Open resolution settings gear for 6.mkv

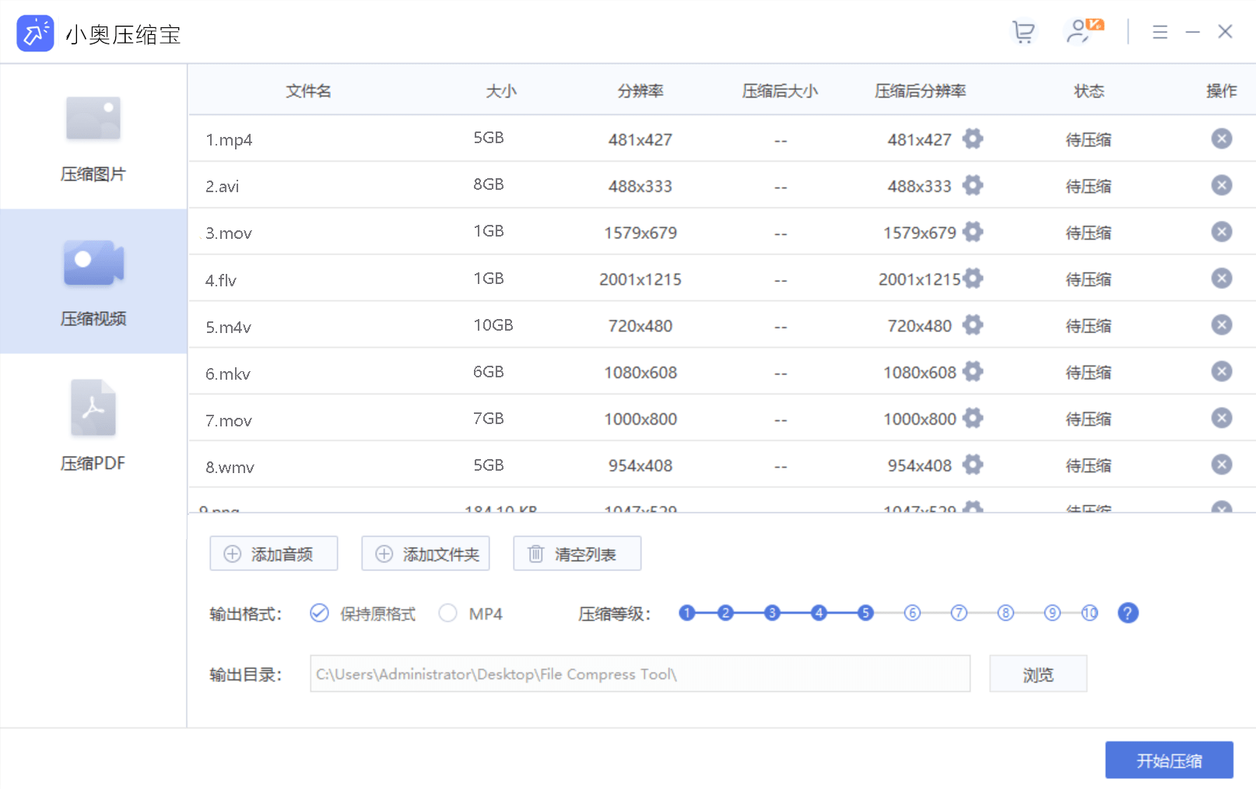(x=973, y=372)
